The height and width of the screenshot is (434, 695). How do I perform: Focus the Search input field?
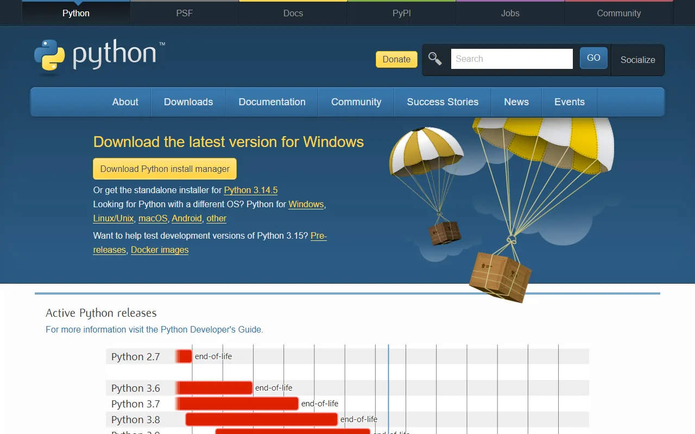coord(511,59)
